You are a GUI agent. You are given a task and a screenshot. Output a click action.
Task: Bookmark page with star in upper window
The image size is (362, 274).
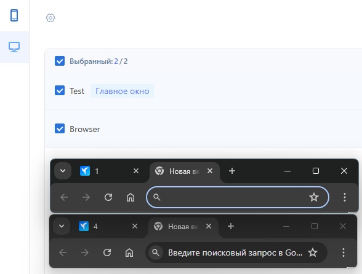point(314,197)
